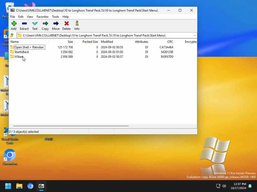257x192 pixels.
Task: Click the CRC value 5426125B
Action: pyautogui.click(x=167, y=52)
